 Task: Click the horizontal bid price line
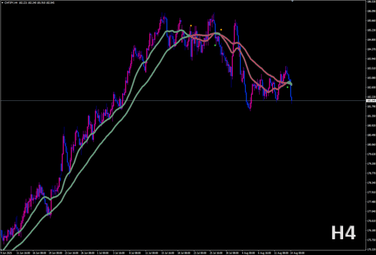pyautogui.click(x=183, y=100)
